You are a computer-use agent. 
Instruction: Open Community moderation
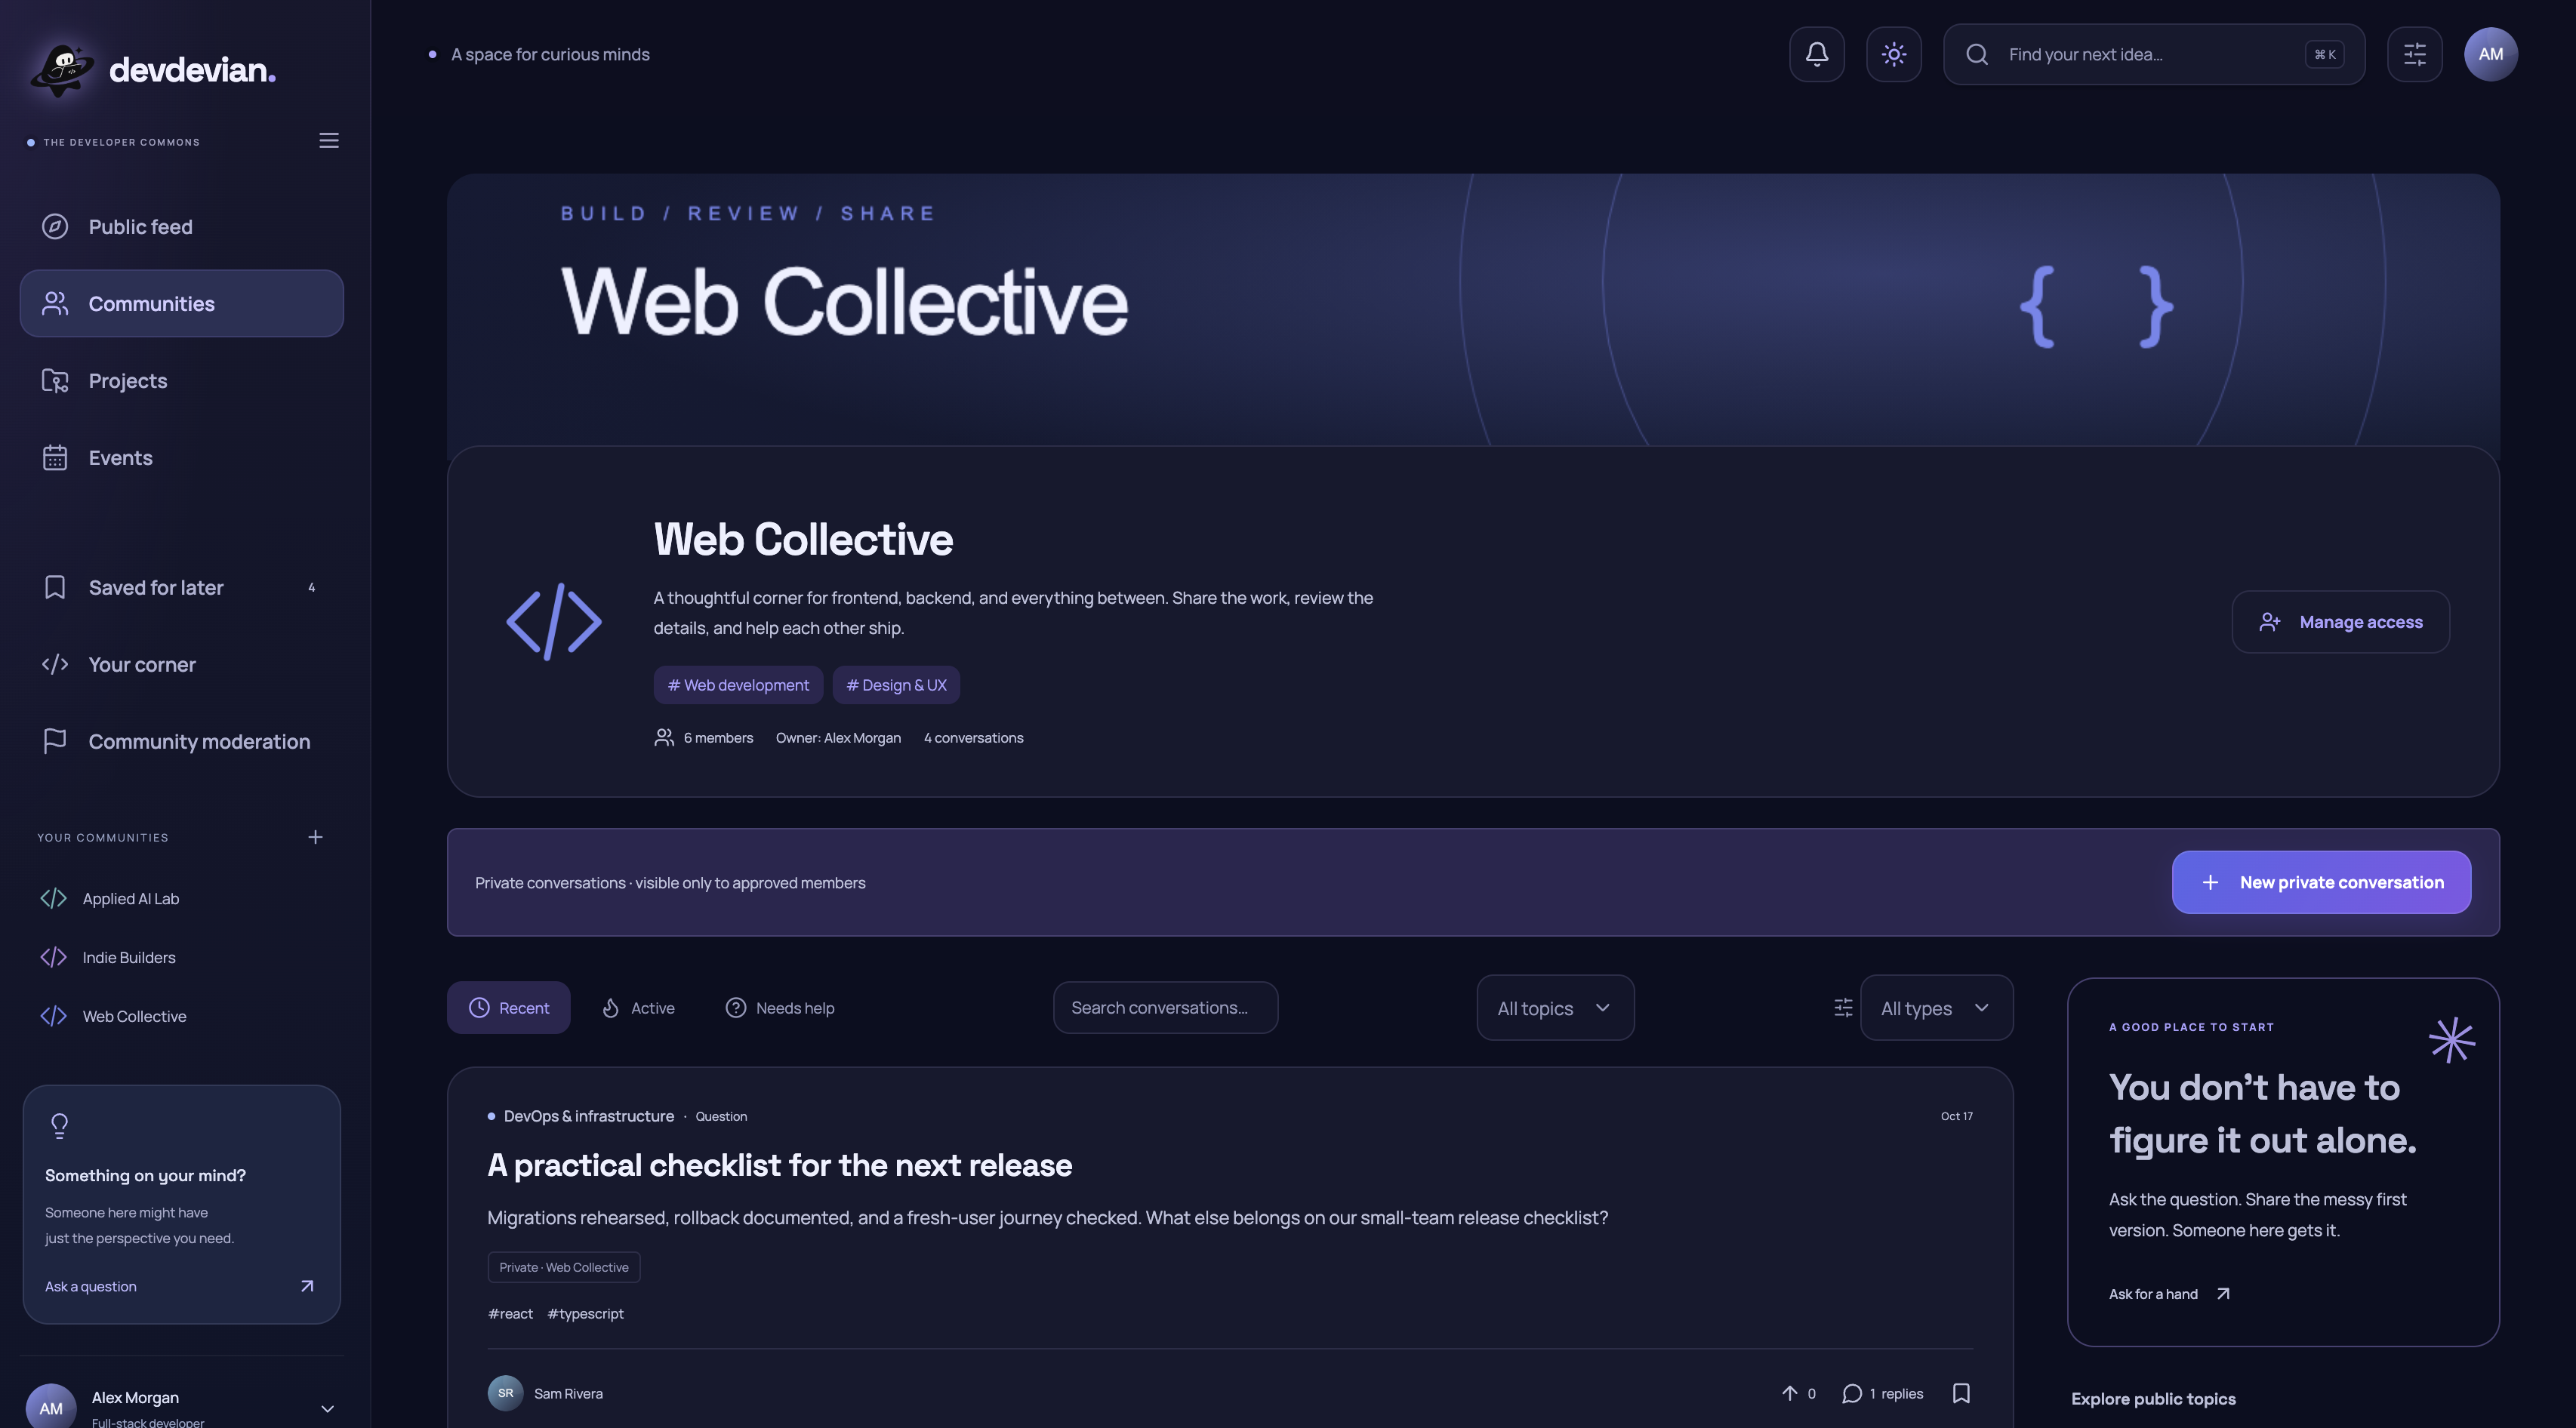click(x=182, y=741)
